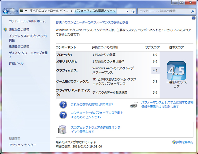Click the printer icon

[134, 105]
